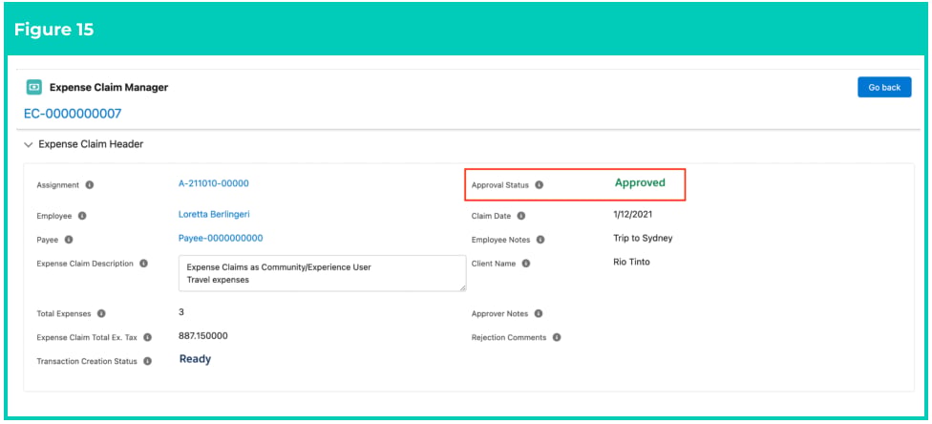Open record link EC-0000000007

tap(73, 114)
